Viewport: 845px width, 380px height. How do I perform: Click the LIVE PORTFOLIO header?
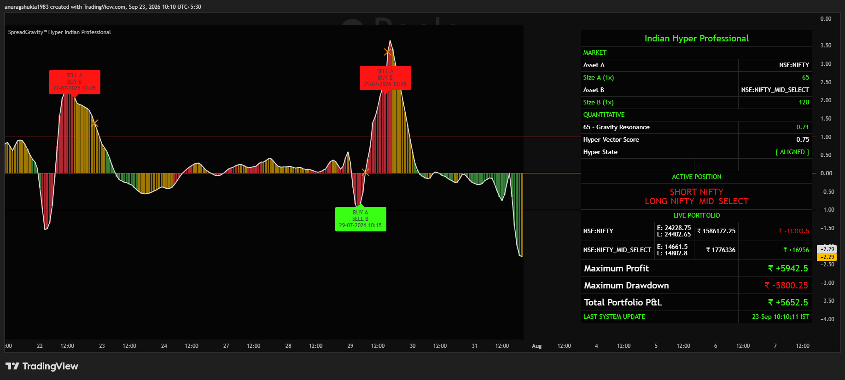point(696,215)
